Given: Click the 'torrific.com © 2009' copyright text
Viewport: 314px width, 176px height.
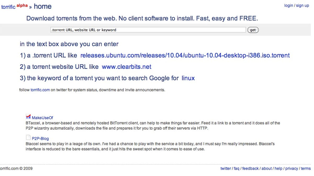Looking at the screenshot, I should click(x=16, y=168).
